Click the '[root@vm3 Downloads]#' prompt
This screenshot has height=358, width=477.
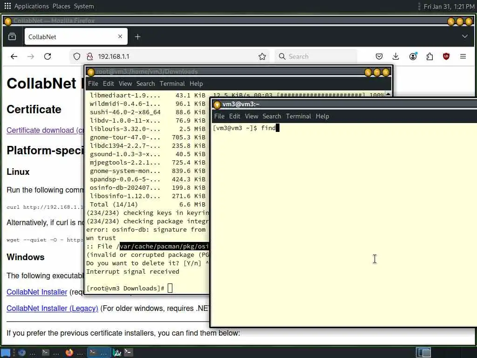tap(125, 288)
